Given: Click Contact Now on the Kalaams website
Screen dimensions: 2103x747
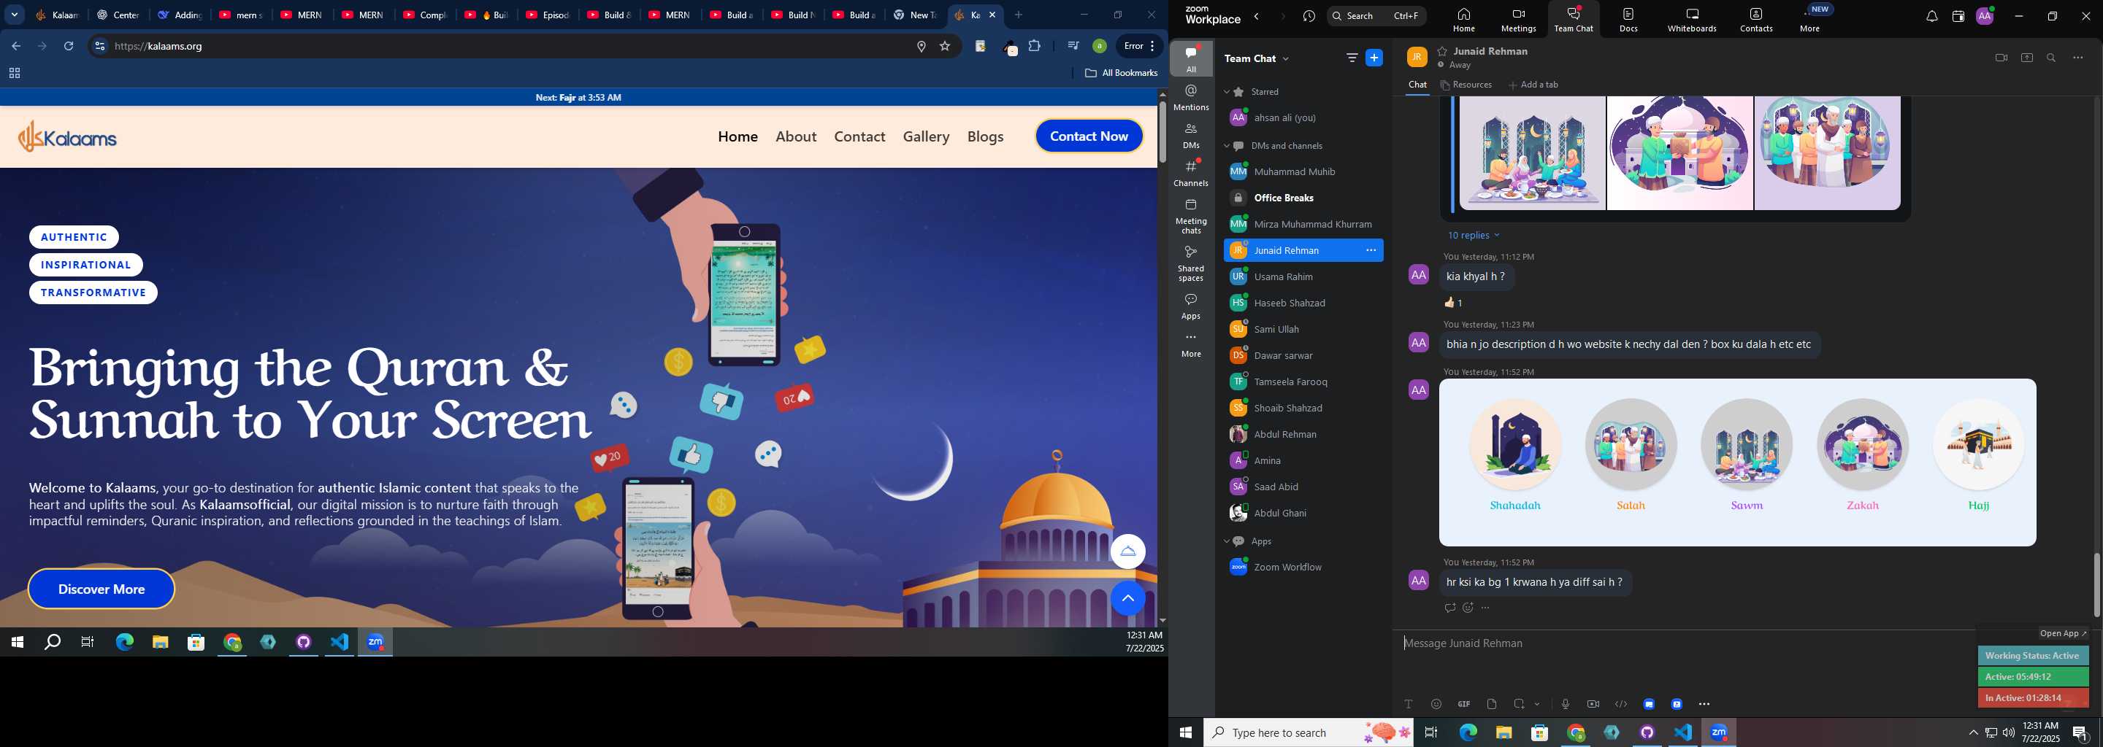Looking at the screenshot, I should coord(1089,136).
